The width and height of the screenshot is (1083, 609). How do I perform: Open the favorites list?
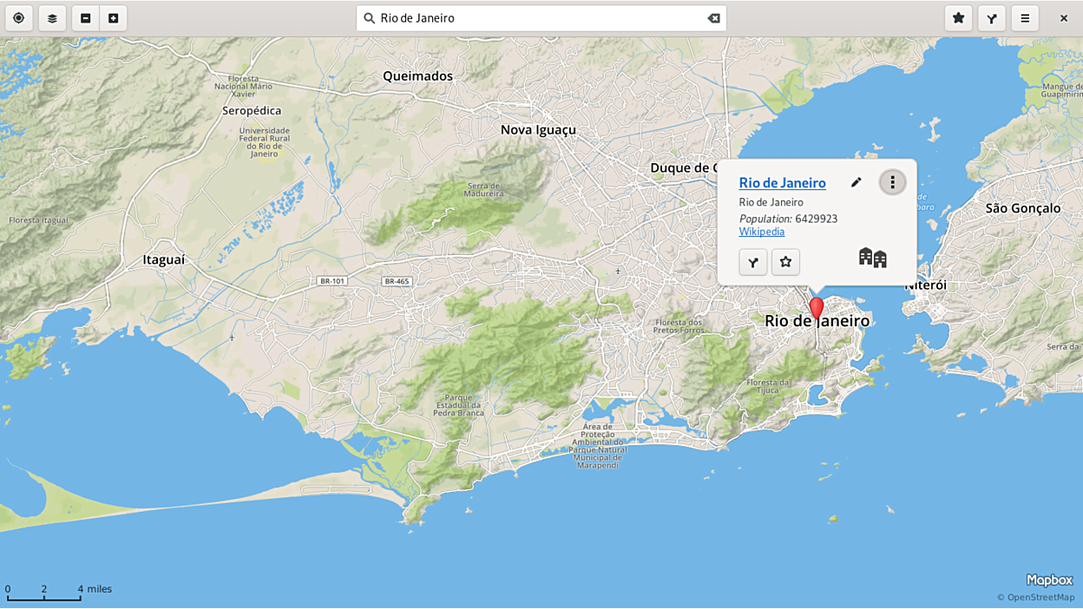click(958, 18)
